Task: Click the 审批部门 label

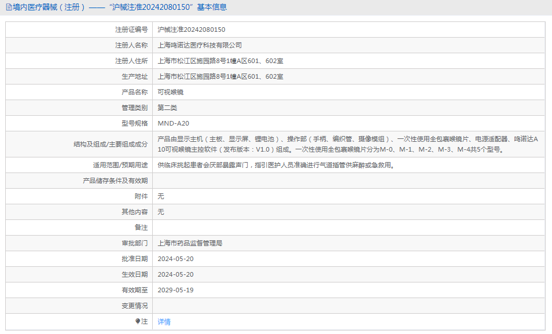Action: coord(134,243)
